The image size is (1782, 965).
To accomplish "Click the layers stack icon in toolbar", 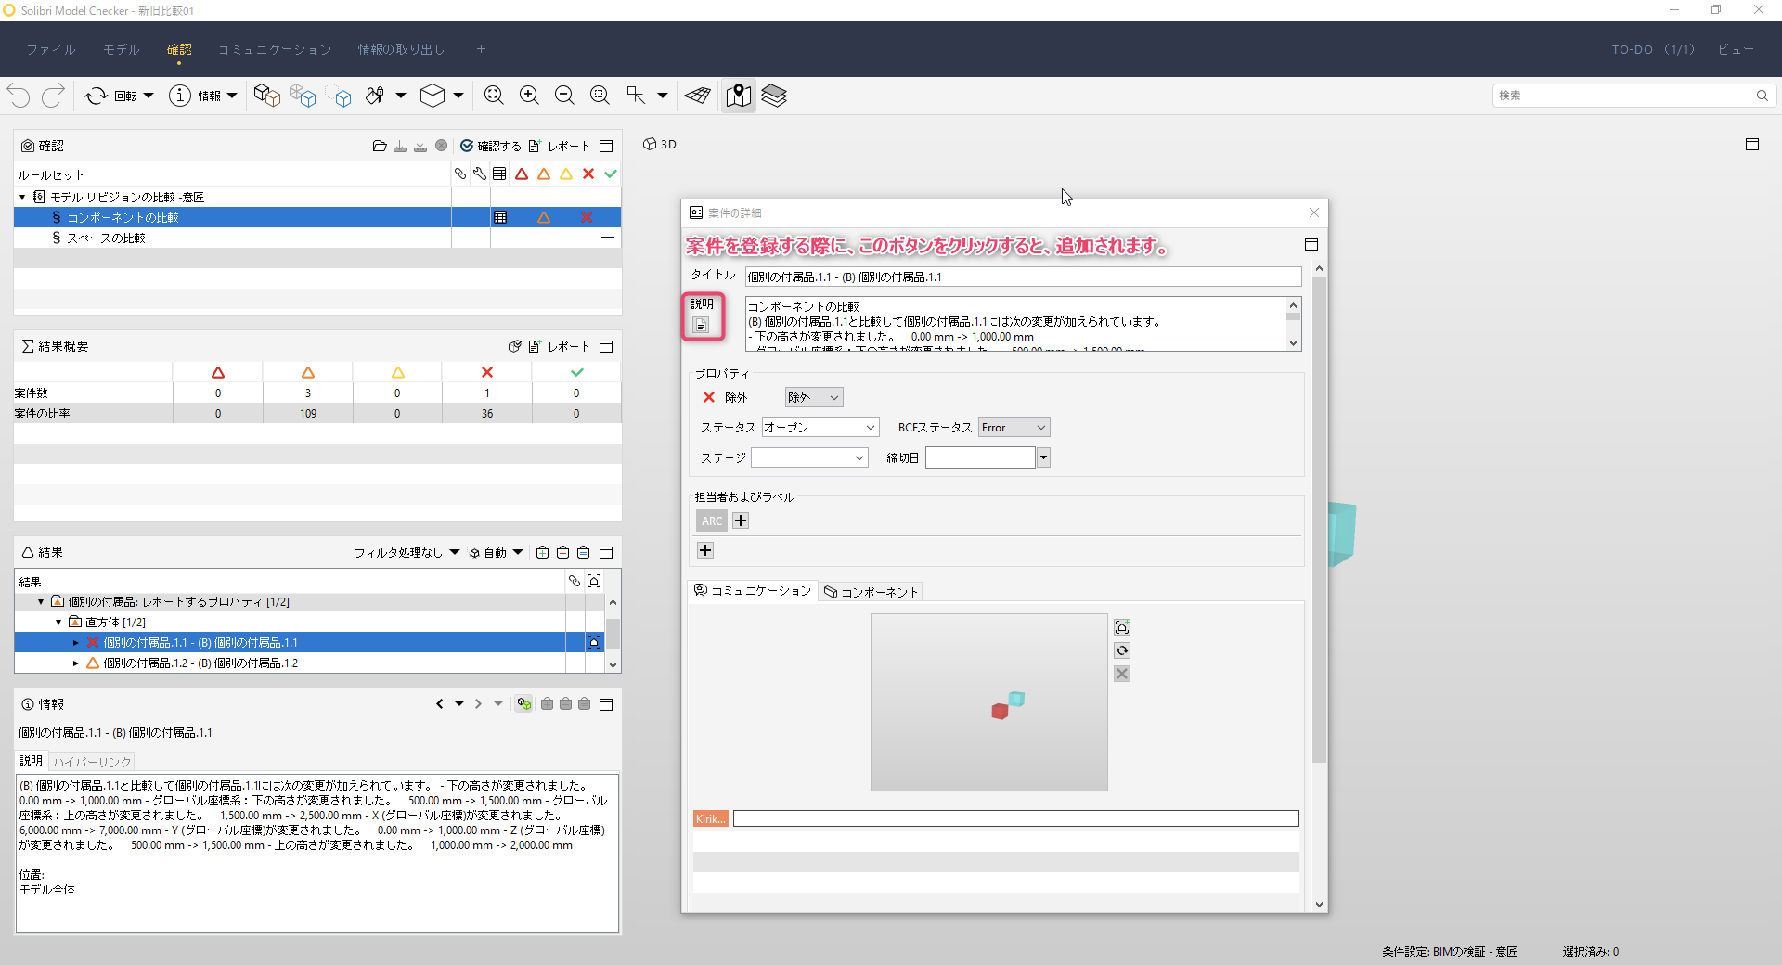I will [774, 96].
